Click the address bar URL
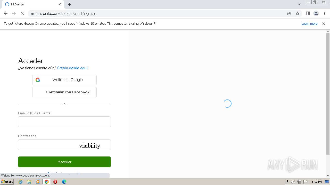Screen dimensions: 330x185 point(66,13)
